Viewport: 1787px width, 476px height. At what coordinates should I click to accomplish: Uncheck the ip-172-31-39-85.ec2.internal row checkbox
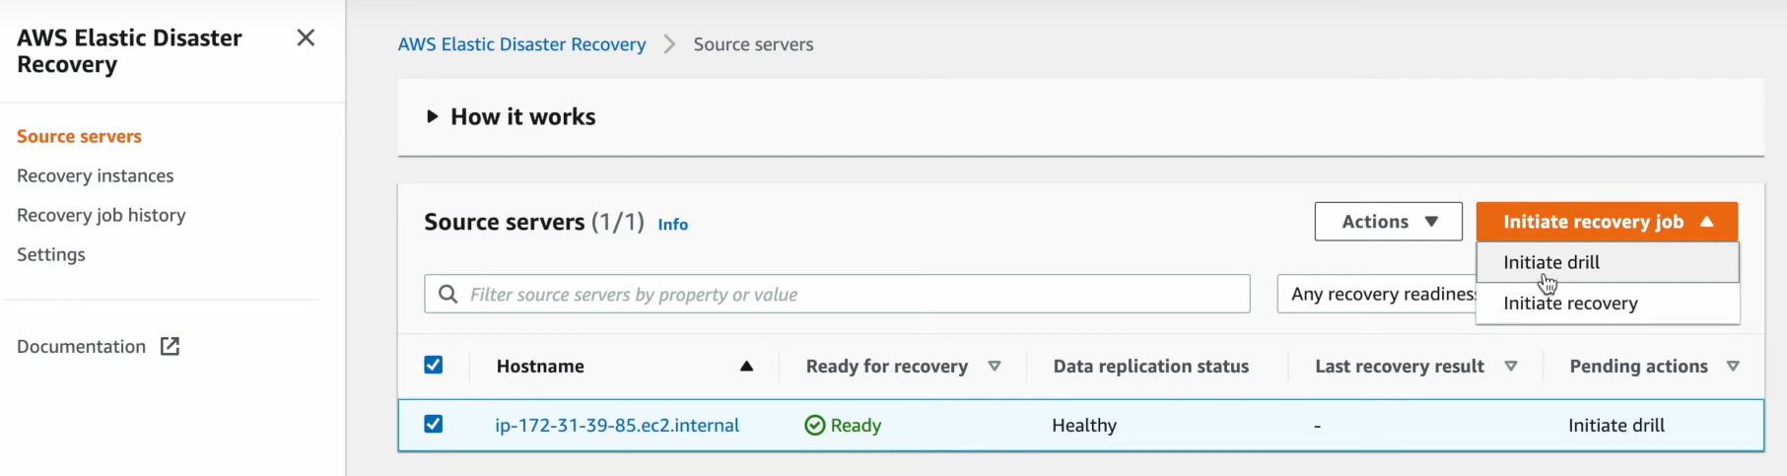point(433,424)
